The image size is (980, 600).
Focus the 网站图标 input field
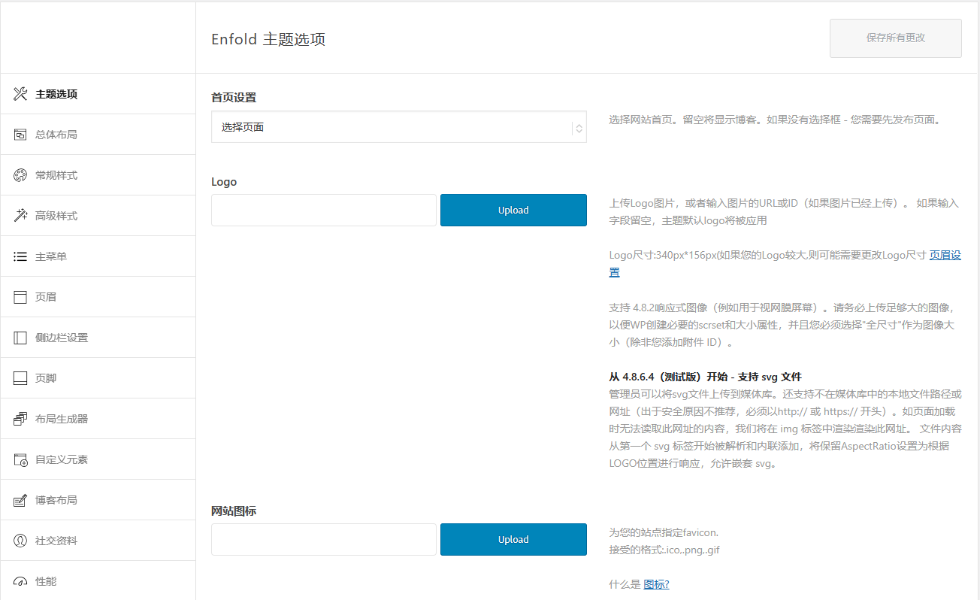tap(324, 540)
